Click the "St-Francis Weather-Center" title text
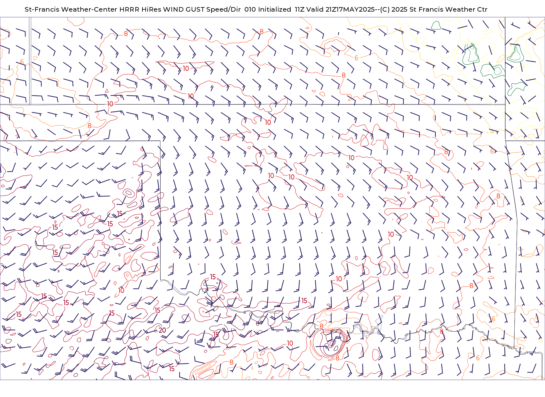This screenshot has height=397, width=545. [71, 9]
